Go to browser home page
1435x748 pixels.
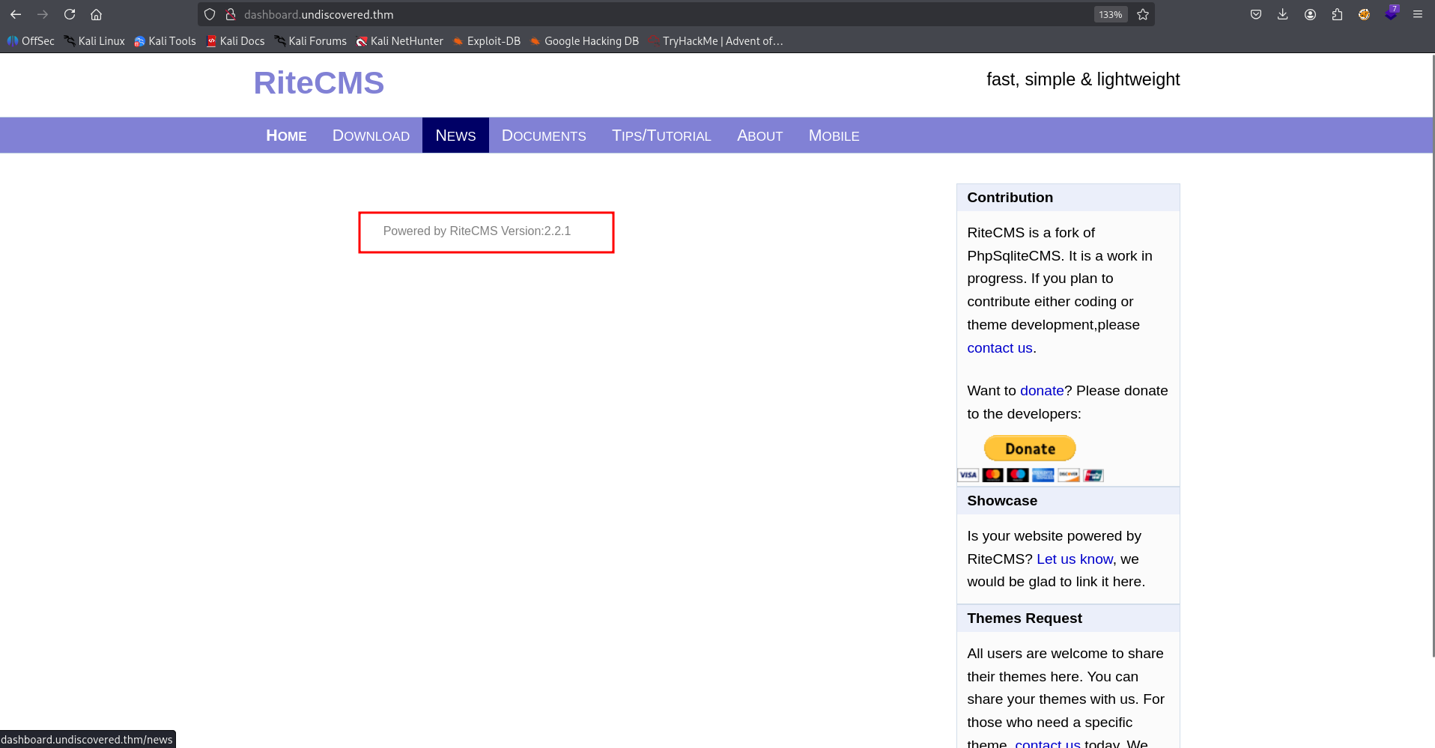[x=96, y=14]
